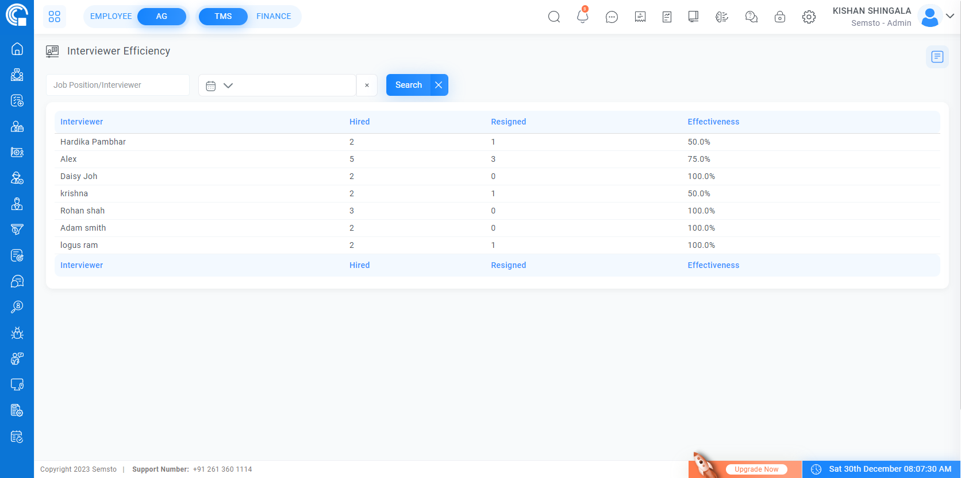The height and width of the screenshot is (478, 961).
Task: Open the report notes icon at right
Action: click(x=937, y=56)
